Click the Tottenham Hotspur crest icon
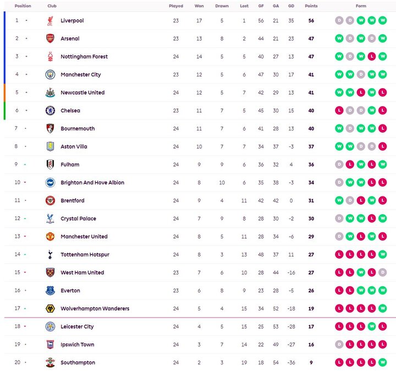Viewport: 396px width, 371px height. 50,255
